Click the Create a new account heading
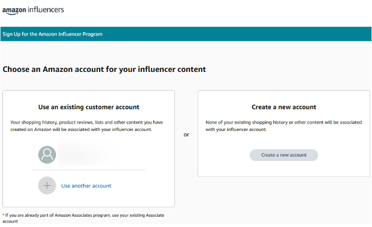This screenshot has width=372, height=227. point(284,107)
